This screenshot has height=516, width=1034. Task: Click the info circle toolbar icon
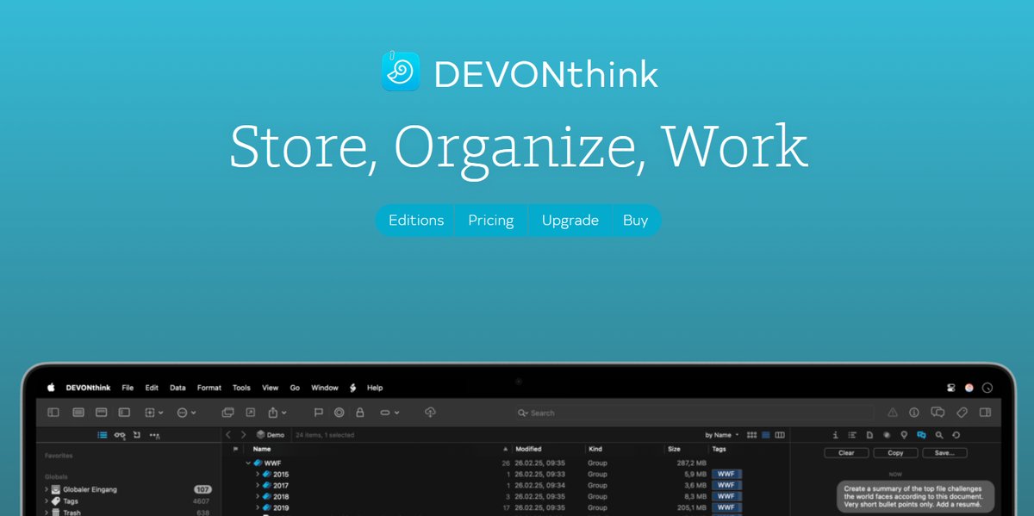(x=914, y=413)
